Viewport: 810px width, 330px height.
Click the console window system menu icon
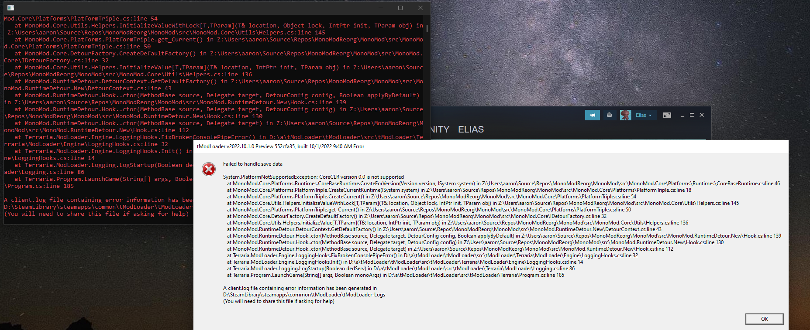[x=10, y=8]
